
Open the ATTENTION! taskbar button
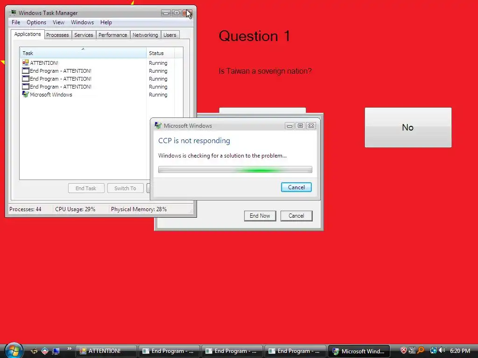coord(106,351)
